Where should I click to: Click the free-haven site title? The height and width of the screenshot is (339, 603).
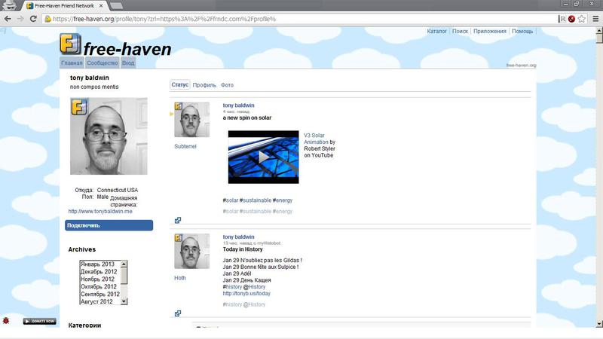(127, 49)
